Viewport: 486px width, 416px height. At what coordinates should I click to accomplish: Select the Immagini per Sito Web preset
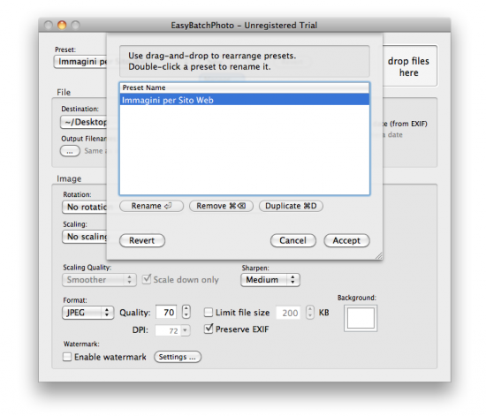point(245,100)
